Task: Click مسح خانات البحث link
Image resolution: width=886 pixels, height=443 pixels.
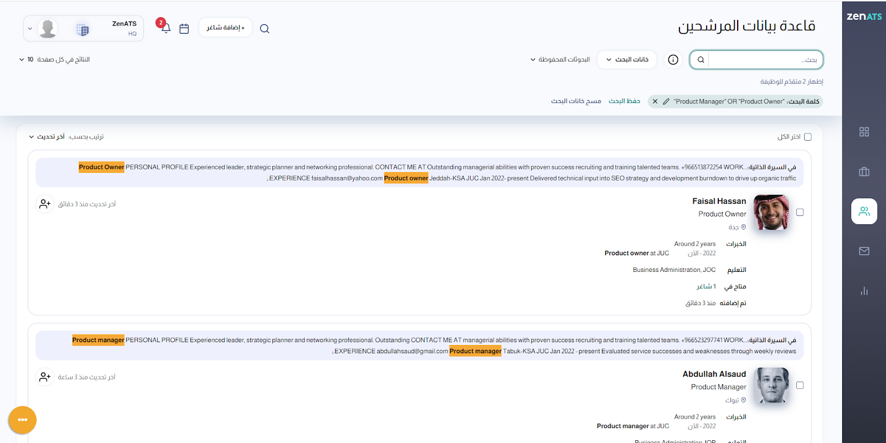Action: pos(576,101)
